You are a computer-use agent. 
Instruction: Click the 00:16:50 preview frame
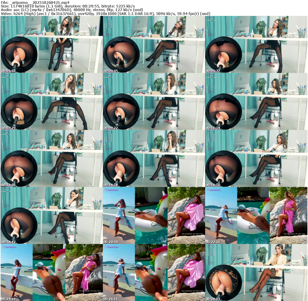click(x=256, y=158)
